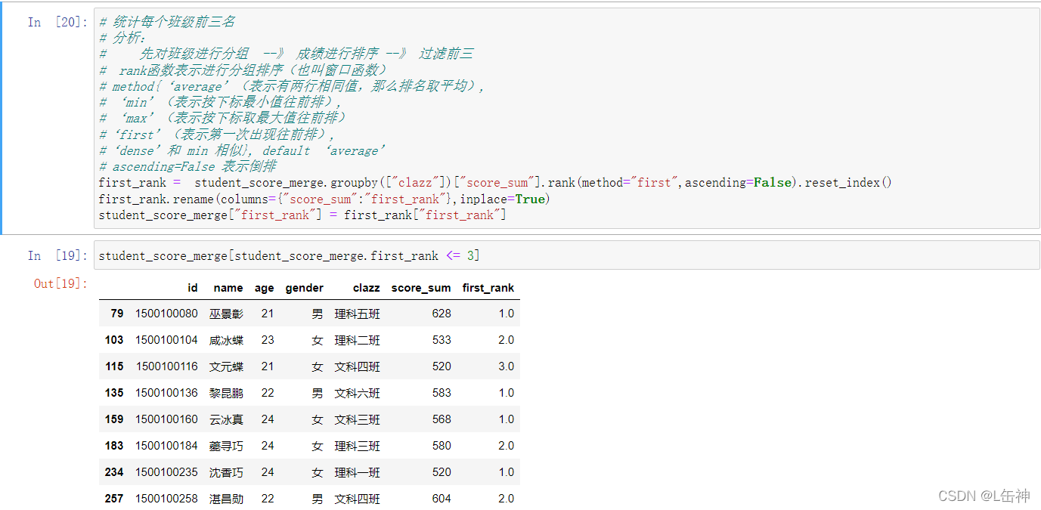
Task: Select the In [20] prompt label
Action: (x=57, y=22)
